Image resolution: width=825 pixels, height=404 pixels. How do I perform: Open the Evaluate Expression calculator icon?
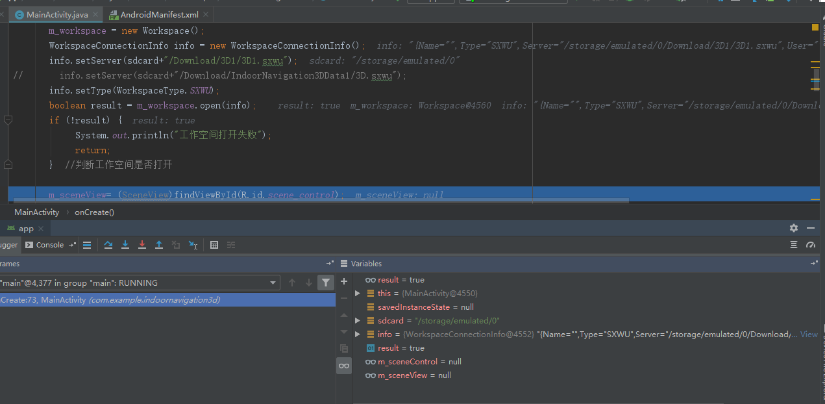[x=214, y=245]
